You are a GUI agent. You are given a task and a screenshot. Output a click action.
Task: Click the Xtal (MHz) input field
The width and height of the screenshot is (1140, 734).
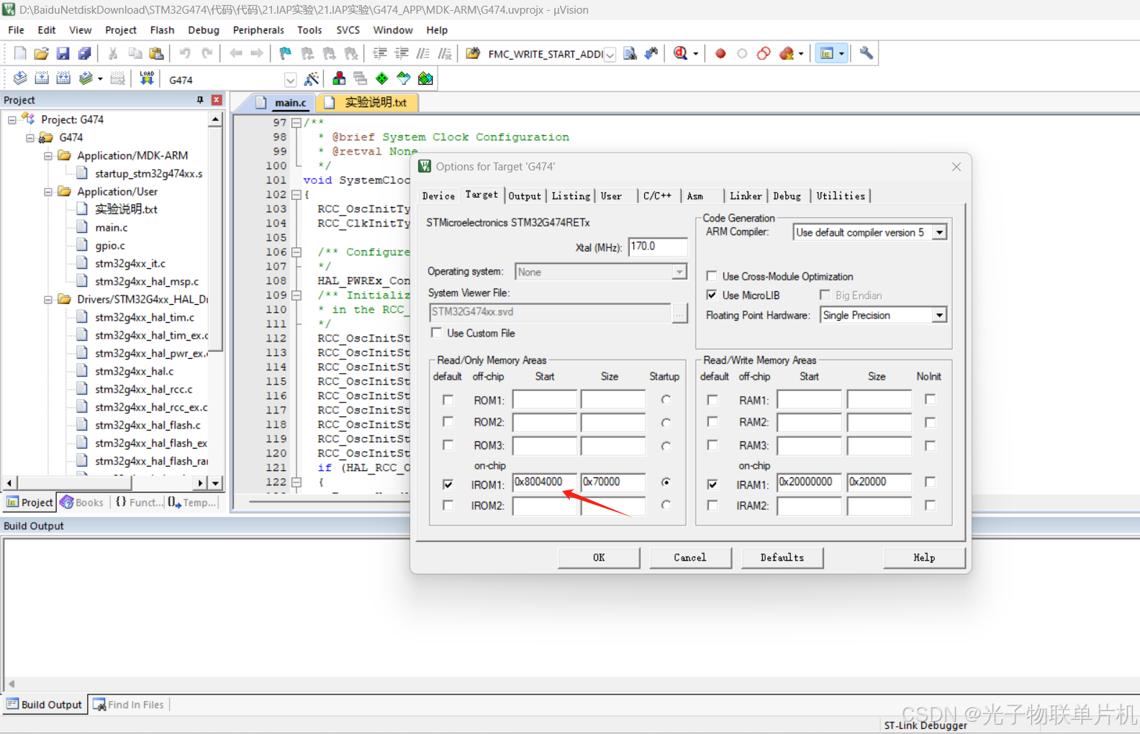[x=658, y=247]
